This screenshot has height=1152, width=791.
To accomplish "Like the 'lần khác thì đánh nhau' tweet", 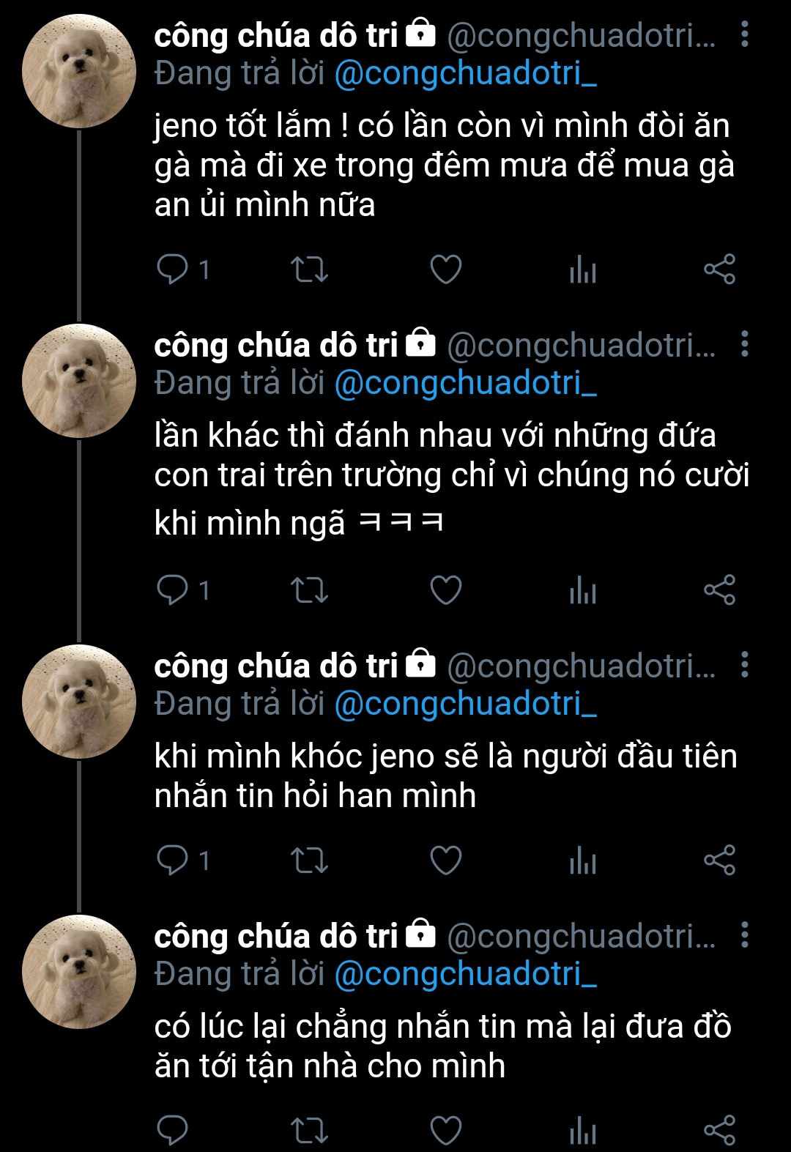I will click(x=445, y=590).
